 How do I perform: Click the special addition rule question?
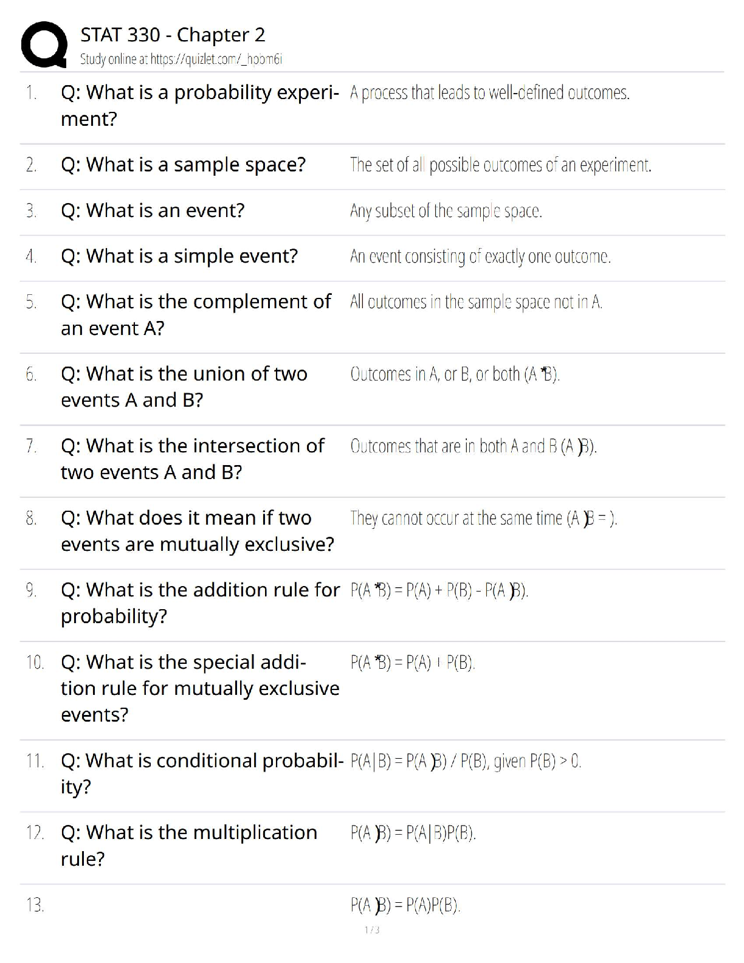click(199, 688)
